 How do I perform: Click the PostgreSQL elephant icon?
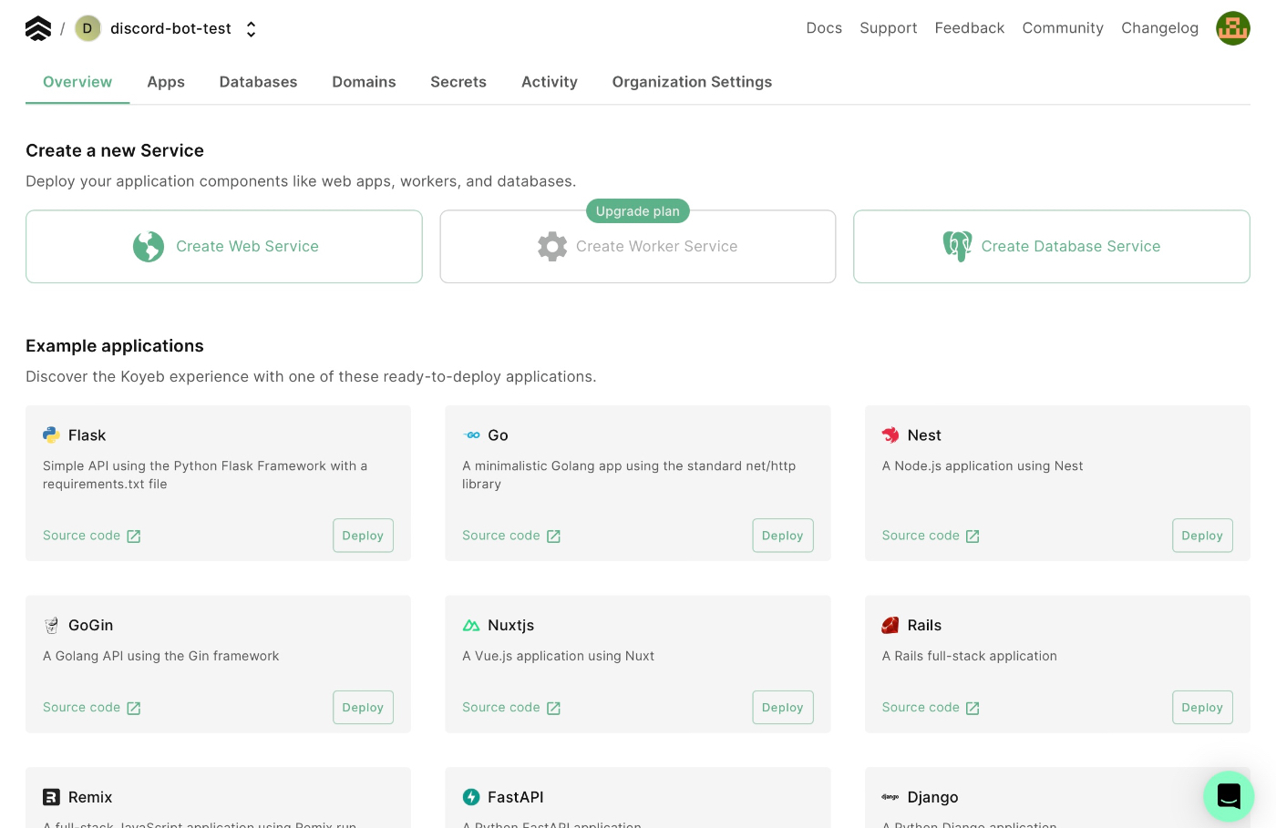point(957,247)
